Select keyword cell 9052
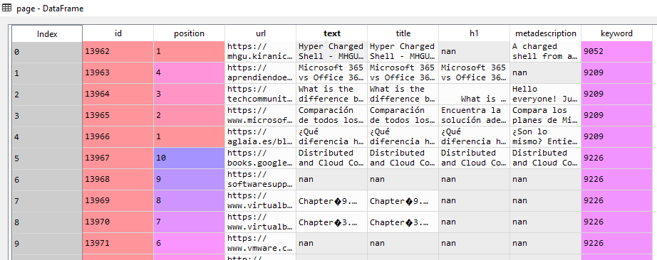657x260 pixels. point(617,52)
